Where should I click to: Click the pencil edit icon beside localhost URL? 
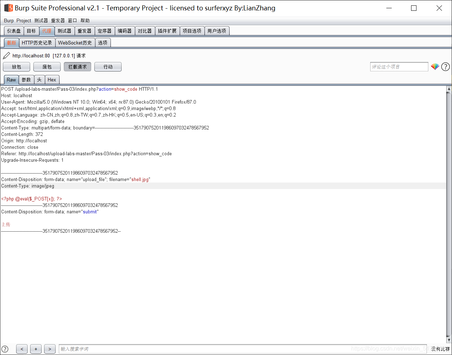pos(6,56)
